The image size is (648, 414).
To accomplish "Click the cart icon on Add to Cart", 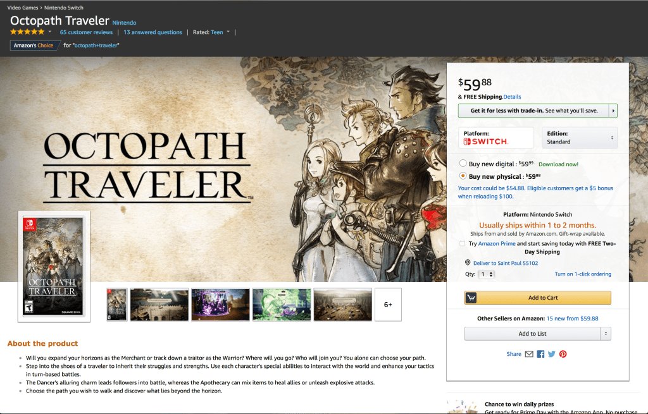I will [x=471, y=298].
